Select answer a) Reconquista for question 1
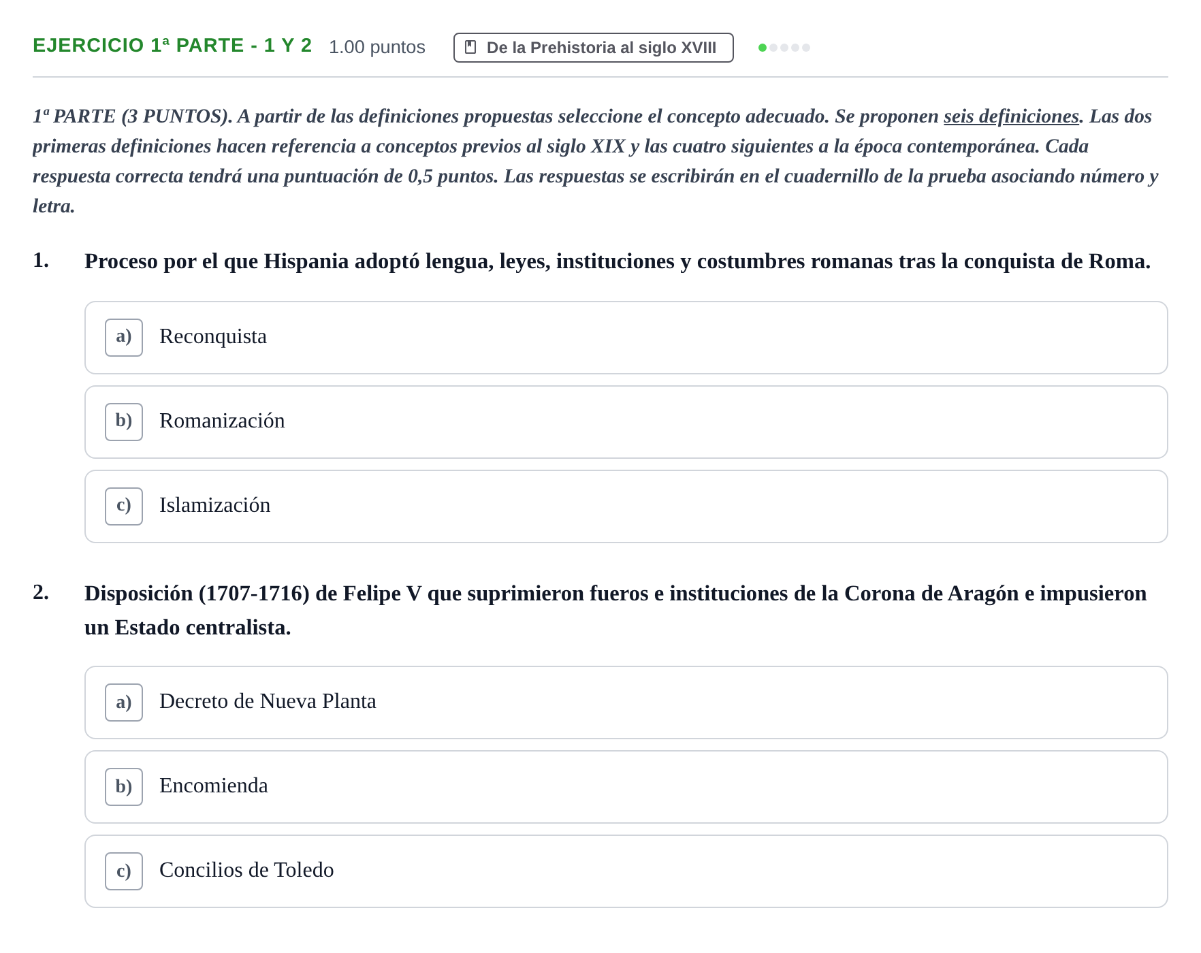The image size is (1201, 953). click(x=626, y=338)
